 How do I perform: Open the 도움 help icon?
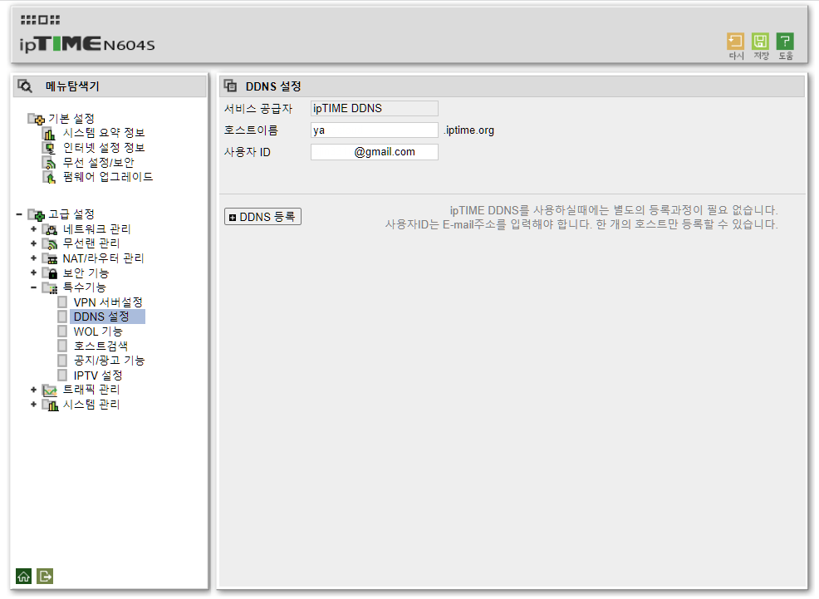785,42
